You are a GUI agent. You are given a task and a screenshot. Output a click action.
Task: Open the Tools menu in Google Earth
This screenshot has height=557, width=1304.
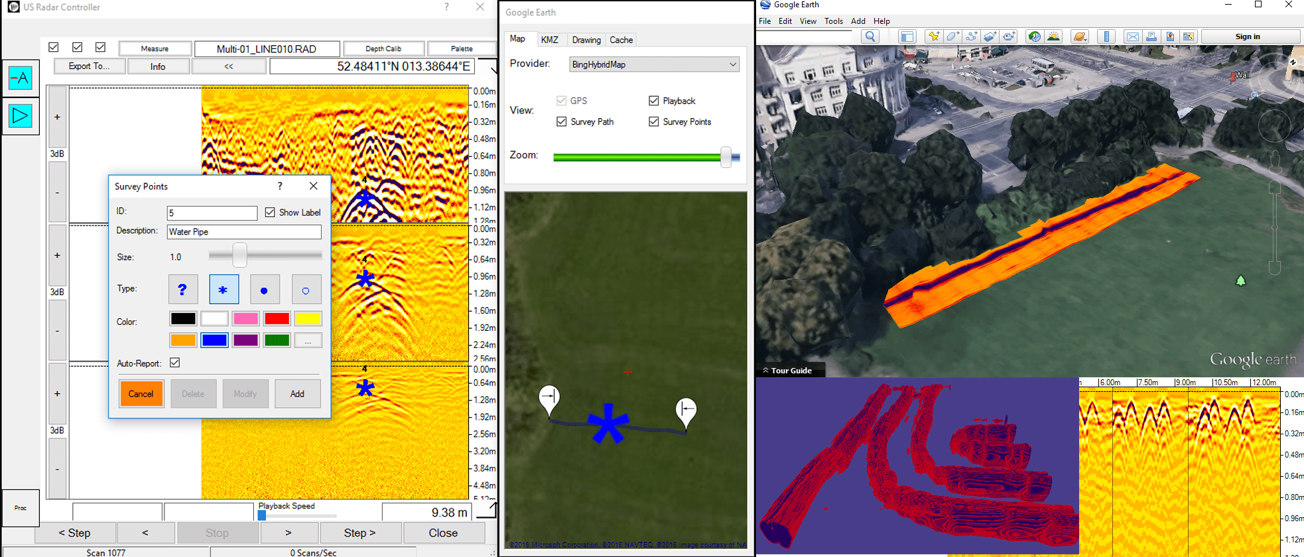pos(833,21)
